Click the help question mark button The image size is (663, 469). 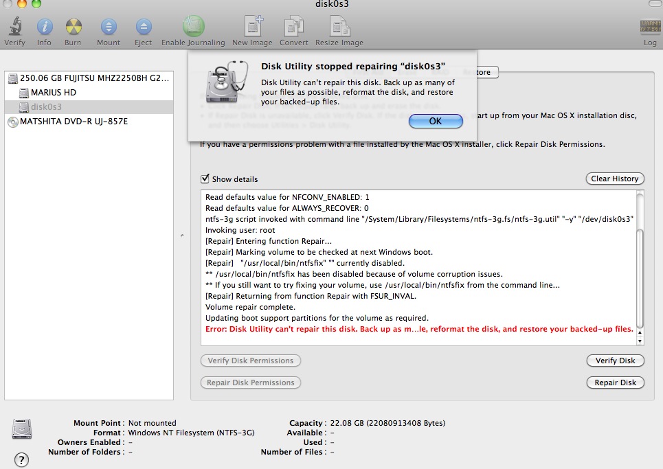tap(21, 459)
